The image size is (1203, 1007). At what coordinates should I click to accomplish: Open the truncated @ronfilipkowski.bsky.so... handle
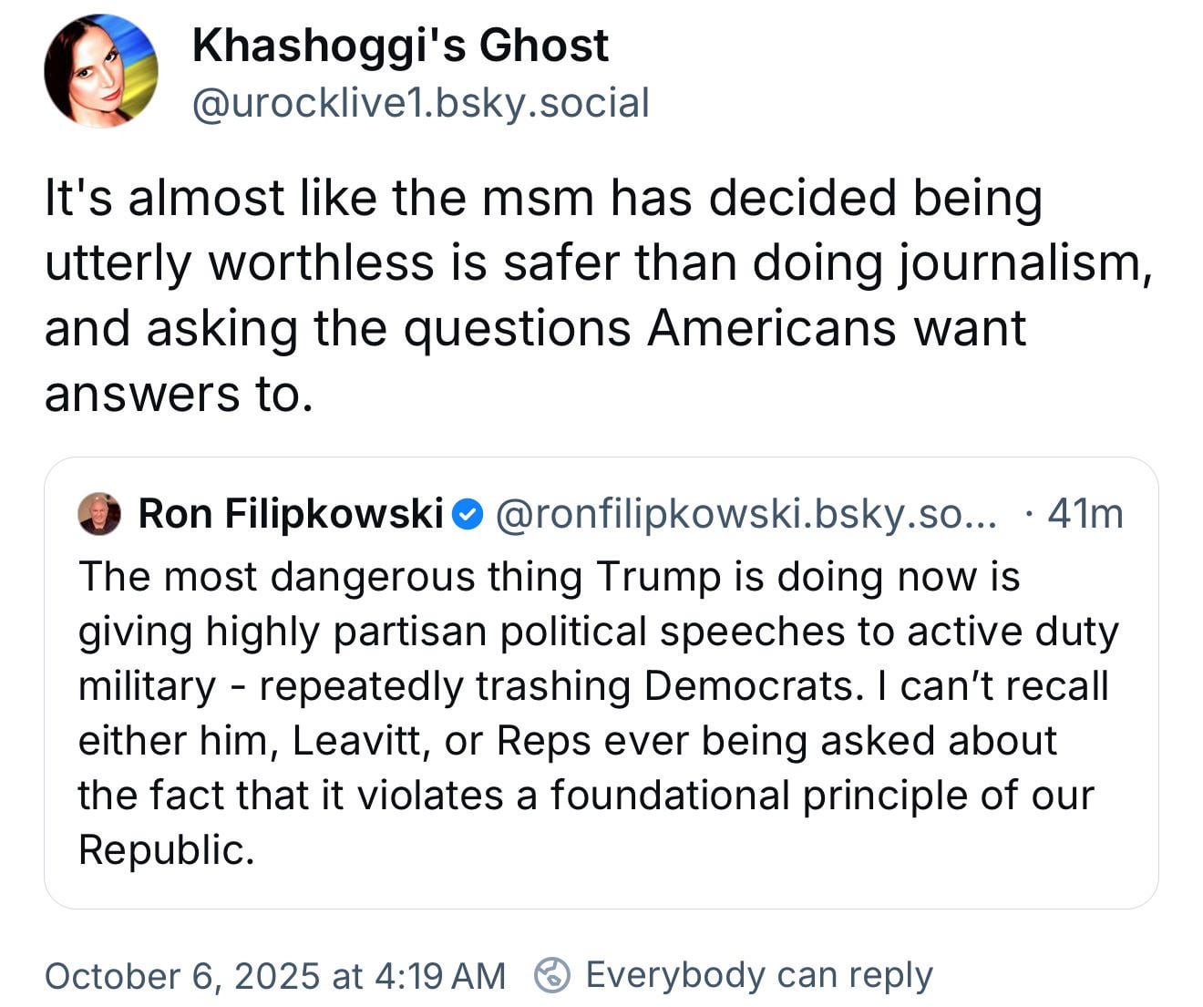tap(745, 514)
